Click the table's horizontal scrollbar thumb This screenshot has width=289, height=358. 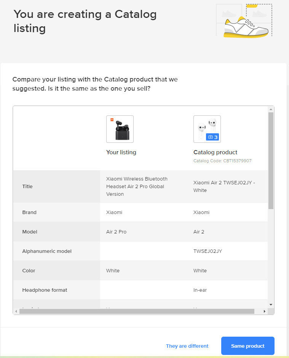[x=137, y=311]
